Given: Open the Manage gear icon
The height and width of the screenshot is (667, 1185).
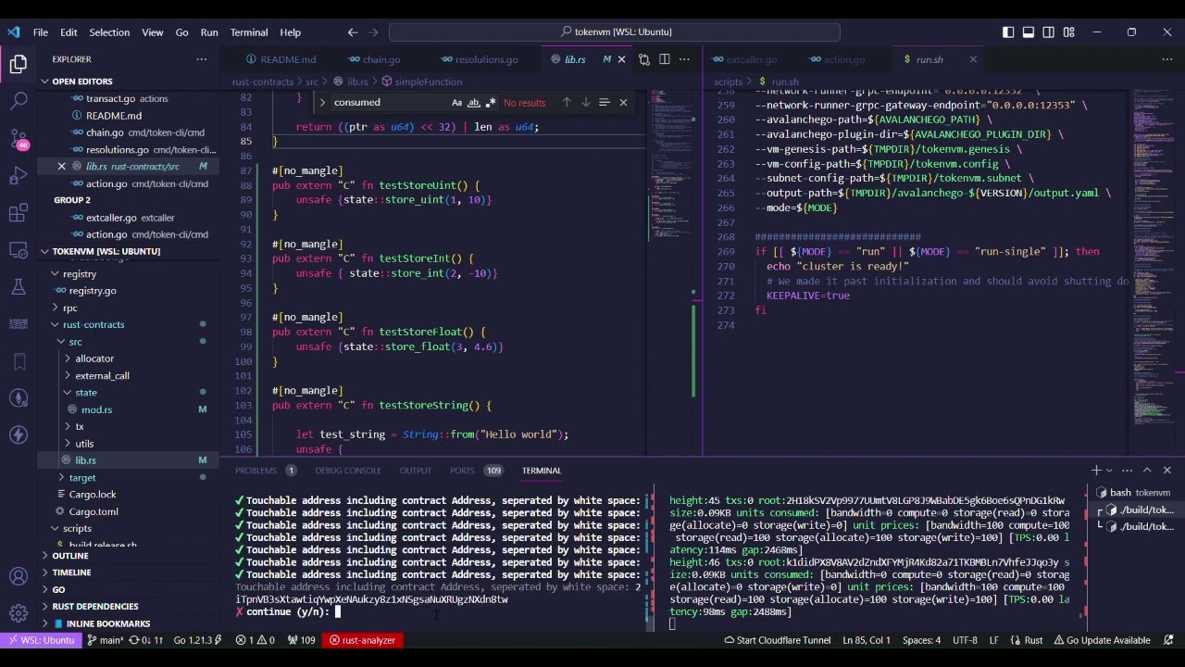Looking at the screenshot, I should coord(19,613).
